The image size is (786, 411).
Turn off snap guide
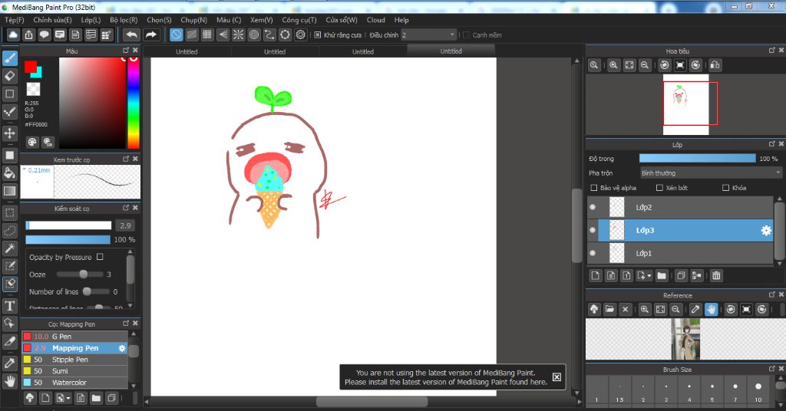[176, 35]
